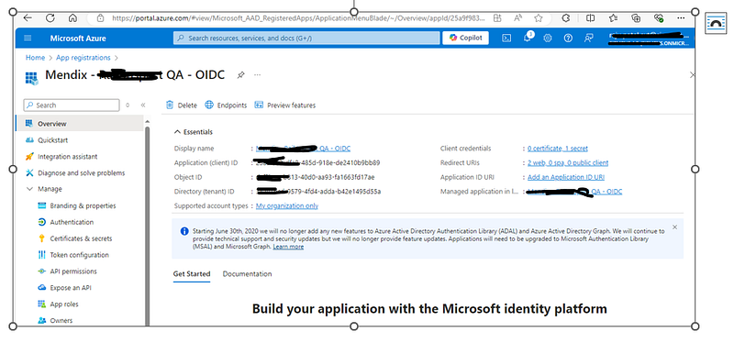Refresh the page in the browser
Image resolution: width=734 pixels, height=343 pixels.
[50, 18]
